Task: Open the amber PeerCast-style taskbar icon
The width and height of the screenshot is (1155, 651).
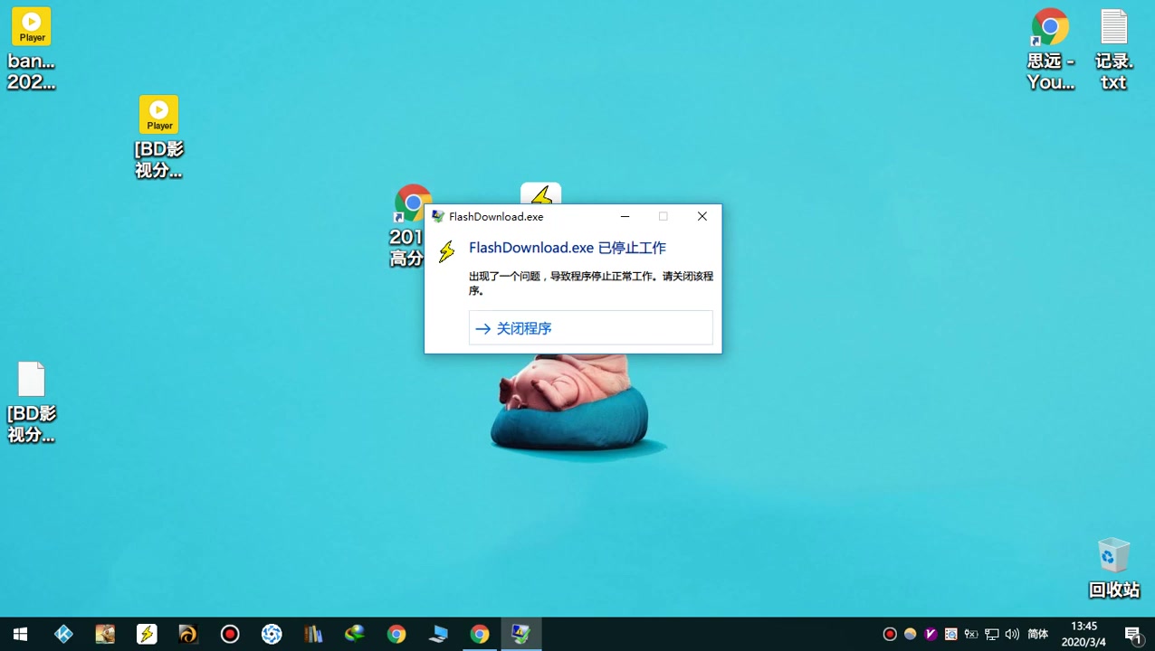Action: point(188,634)
